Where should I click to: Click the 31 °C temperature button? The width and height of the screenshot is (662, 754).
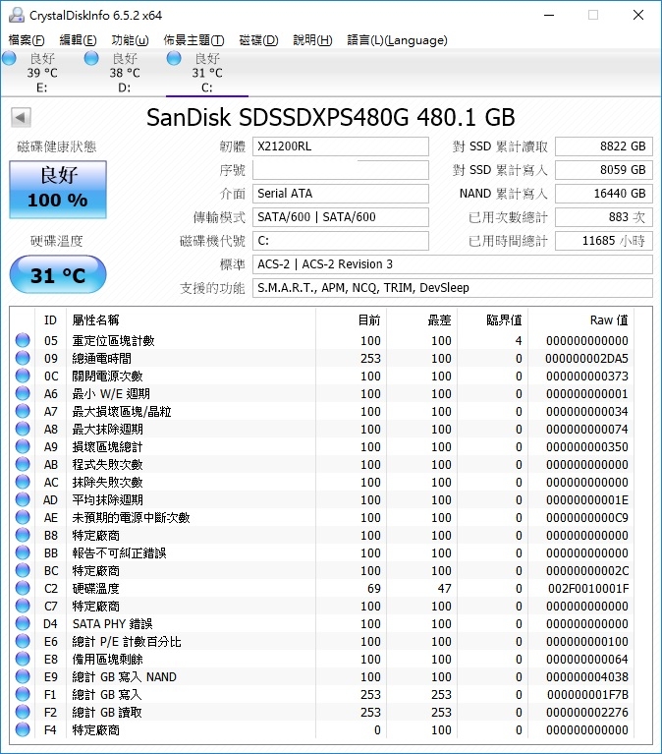coord(58,274)
